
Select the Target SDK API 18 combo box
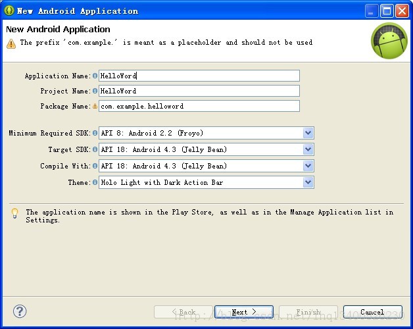click(206, 149)
